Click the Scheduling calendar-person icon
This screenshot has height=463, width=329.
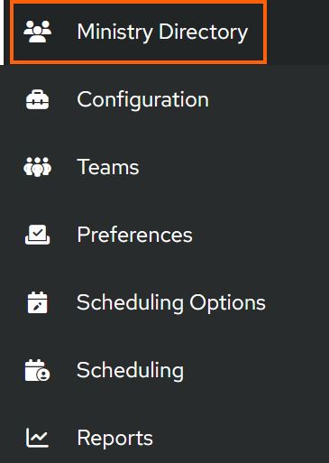(37, 370)
